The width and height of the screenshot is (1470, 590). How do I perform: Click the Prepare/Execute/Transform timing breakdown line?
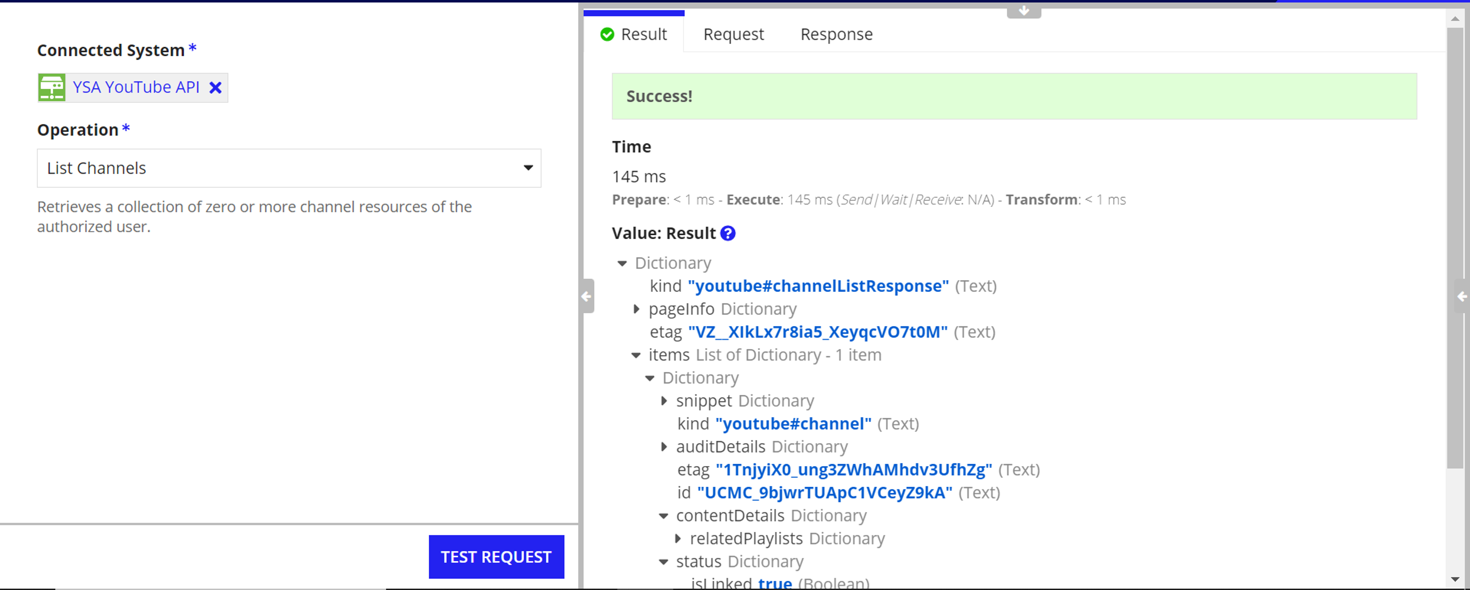(x=869, y=200)
